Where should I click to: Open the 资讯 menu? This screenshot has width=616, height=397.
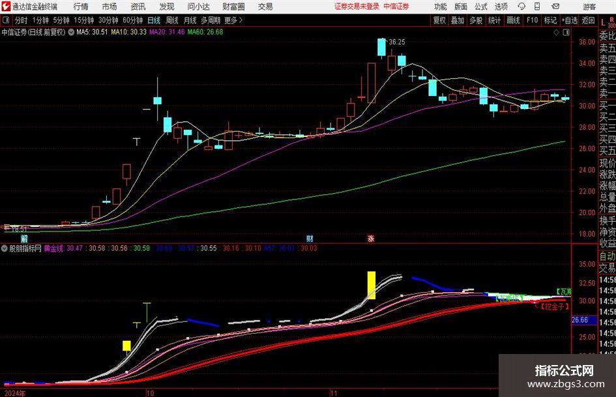pyautogui.click(x=138, y=7)
